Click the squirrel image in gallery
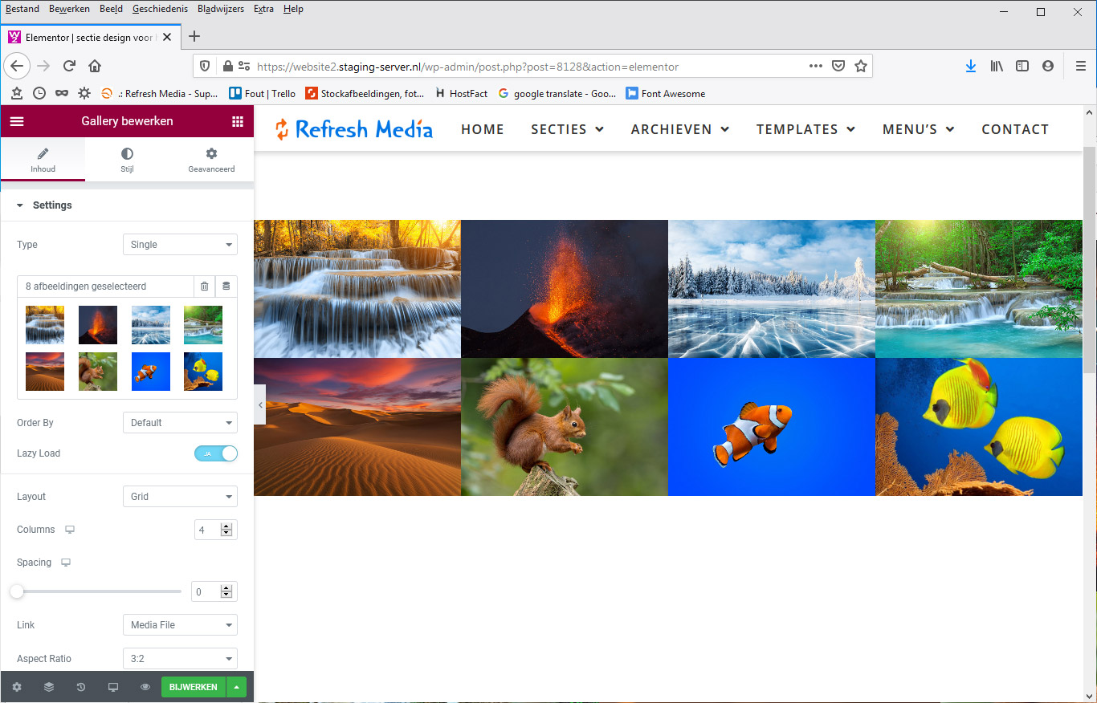This screenshot has width=1097, height=703. tap(564, 427)
